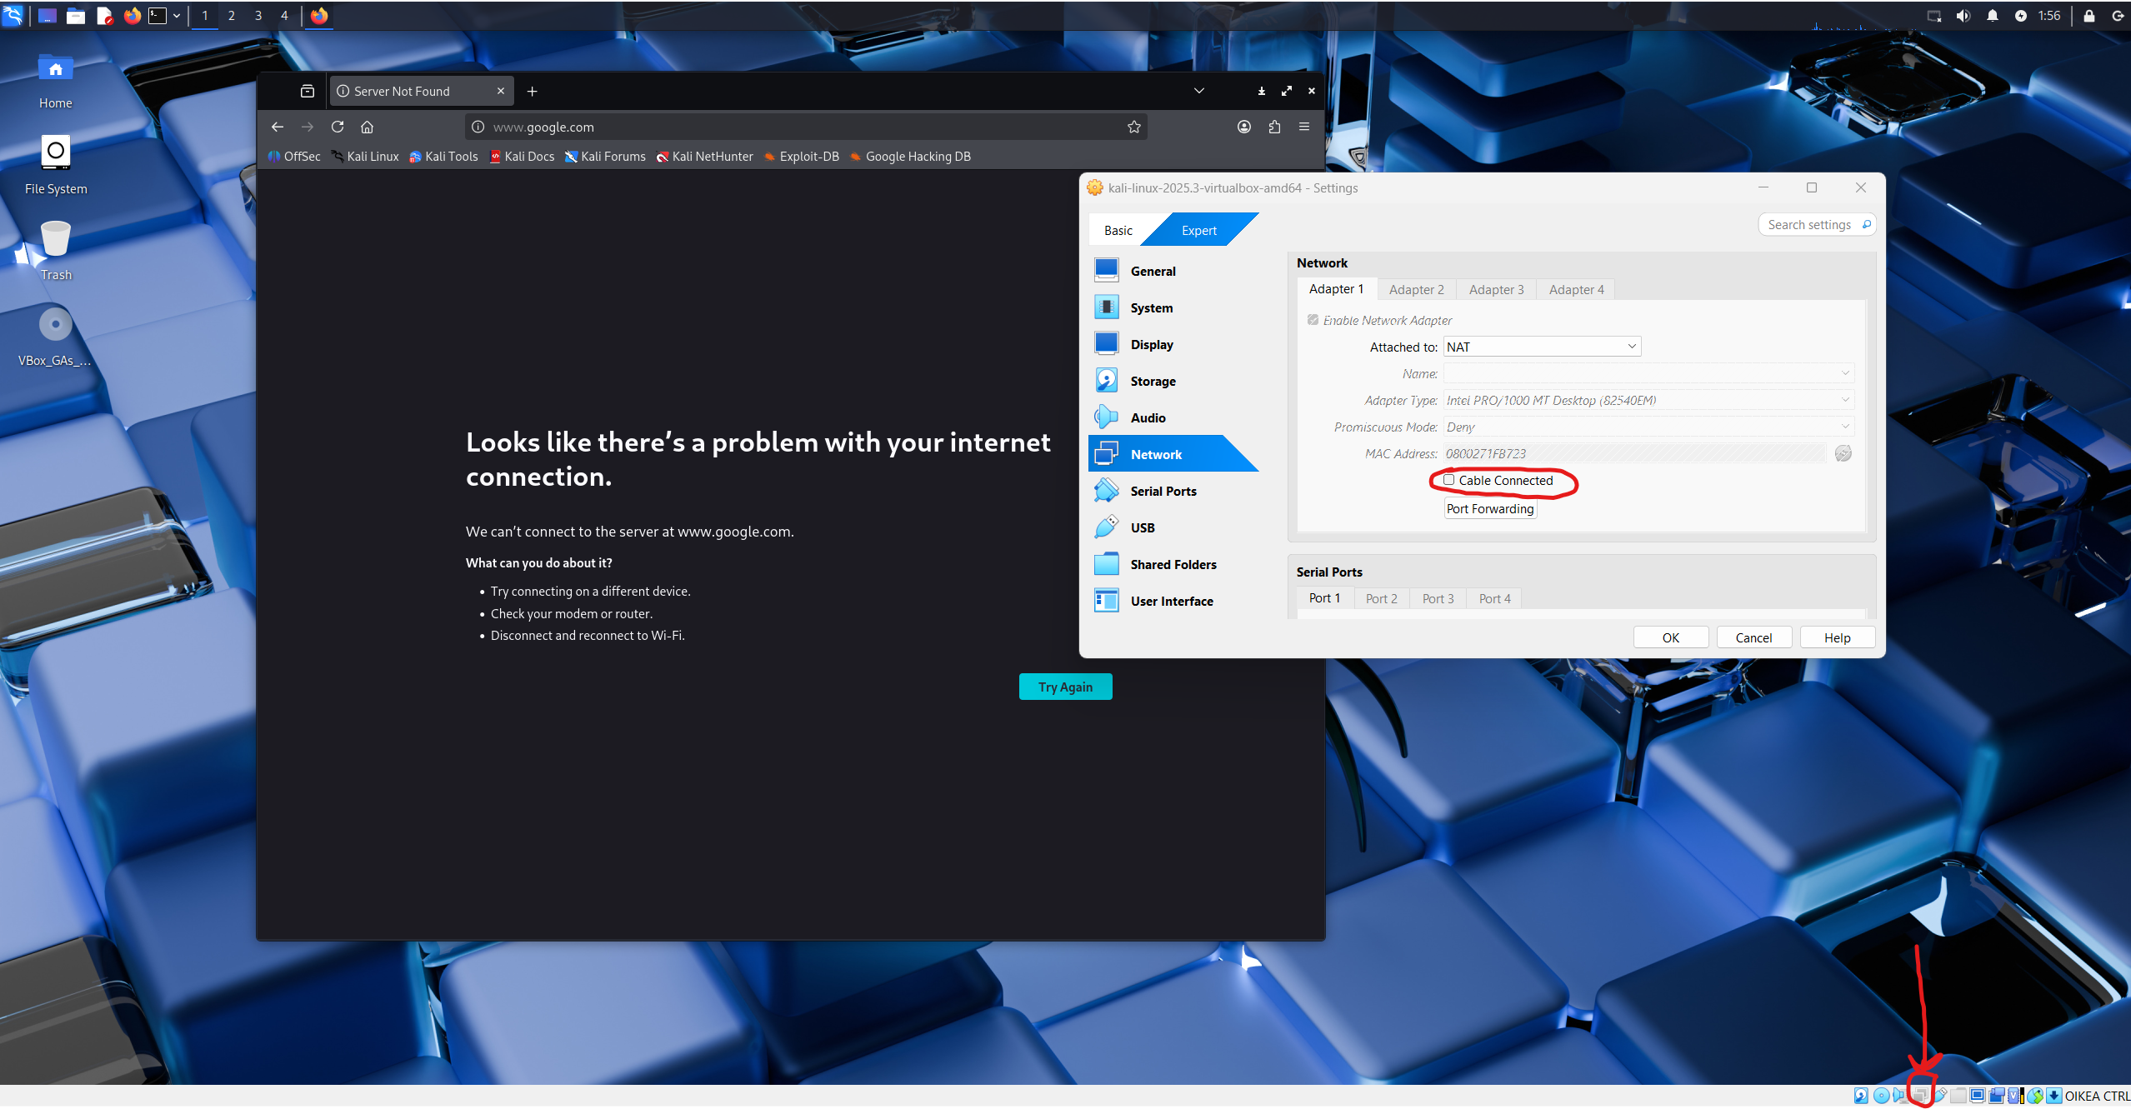
Task: Open Firefox hamburger application menu
Action: pyautogui.click(x=1303, y=127)
